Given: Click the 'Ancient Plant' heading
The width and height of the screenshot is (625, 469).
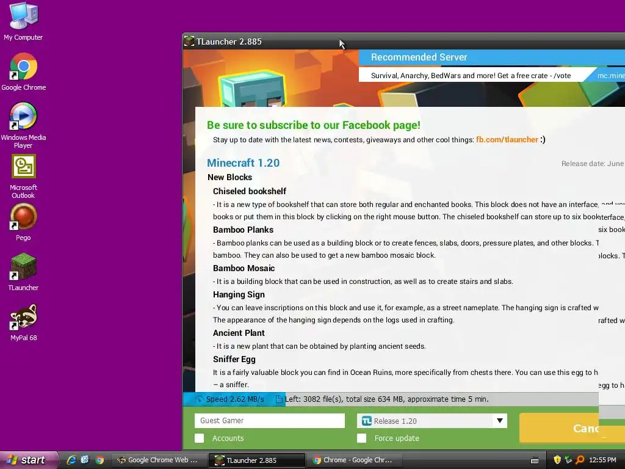Looking at the screenshot, I should pyautogui.click(x=239, y=333).
